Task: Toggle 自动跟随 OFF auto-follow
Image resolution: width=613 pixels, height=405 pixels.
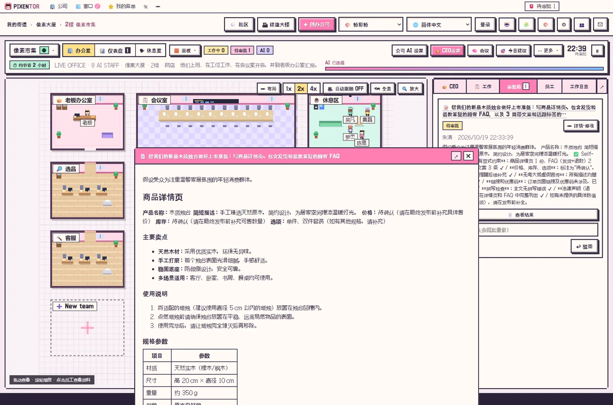Action: tap(346, 89)
